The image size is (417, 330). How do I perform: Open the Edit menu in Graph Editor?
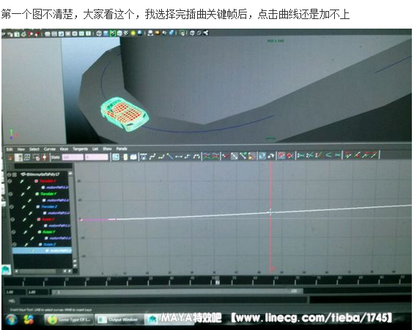click(10, 150)
